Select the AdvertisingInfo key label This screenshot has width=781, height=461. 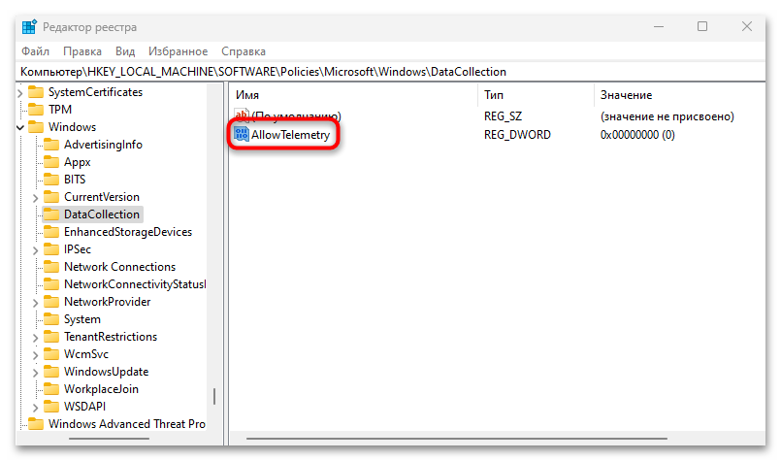tap(103, 145)
